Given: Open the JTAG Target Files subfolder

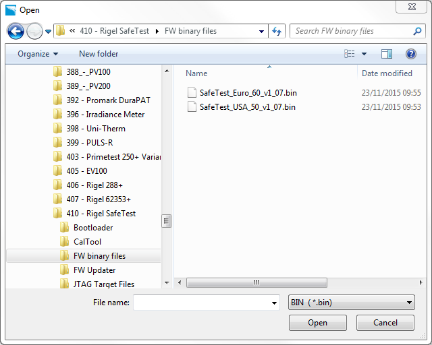Looking at the screenshot, I should (x=103, y=284).
